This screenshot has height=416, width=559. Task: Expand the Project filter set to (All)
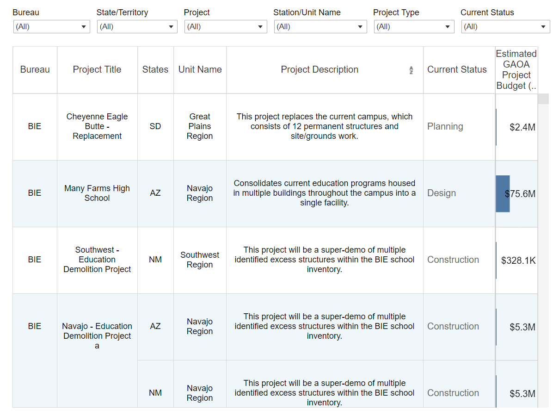(226, 26)
